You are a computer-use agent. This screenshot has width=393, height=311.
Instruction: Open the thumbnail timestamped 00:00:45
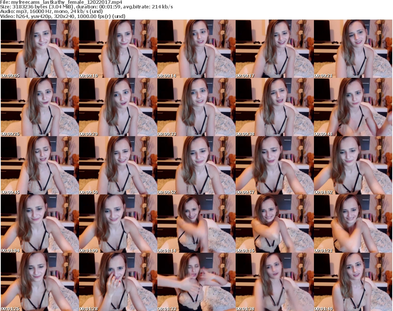coord(40,165)
